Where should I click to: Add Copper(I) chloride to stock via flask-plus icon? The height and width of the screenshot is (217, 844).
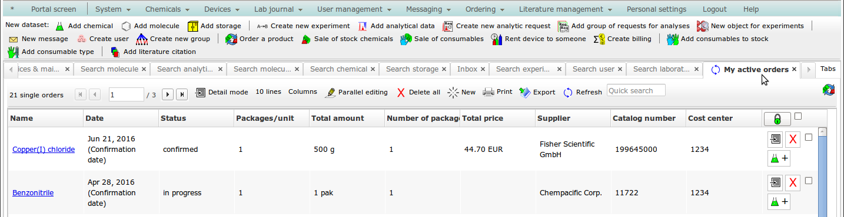(x=779, y=158)
